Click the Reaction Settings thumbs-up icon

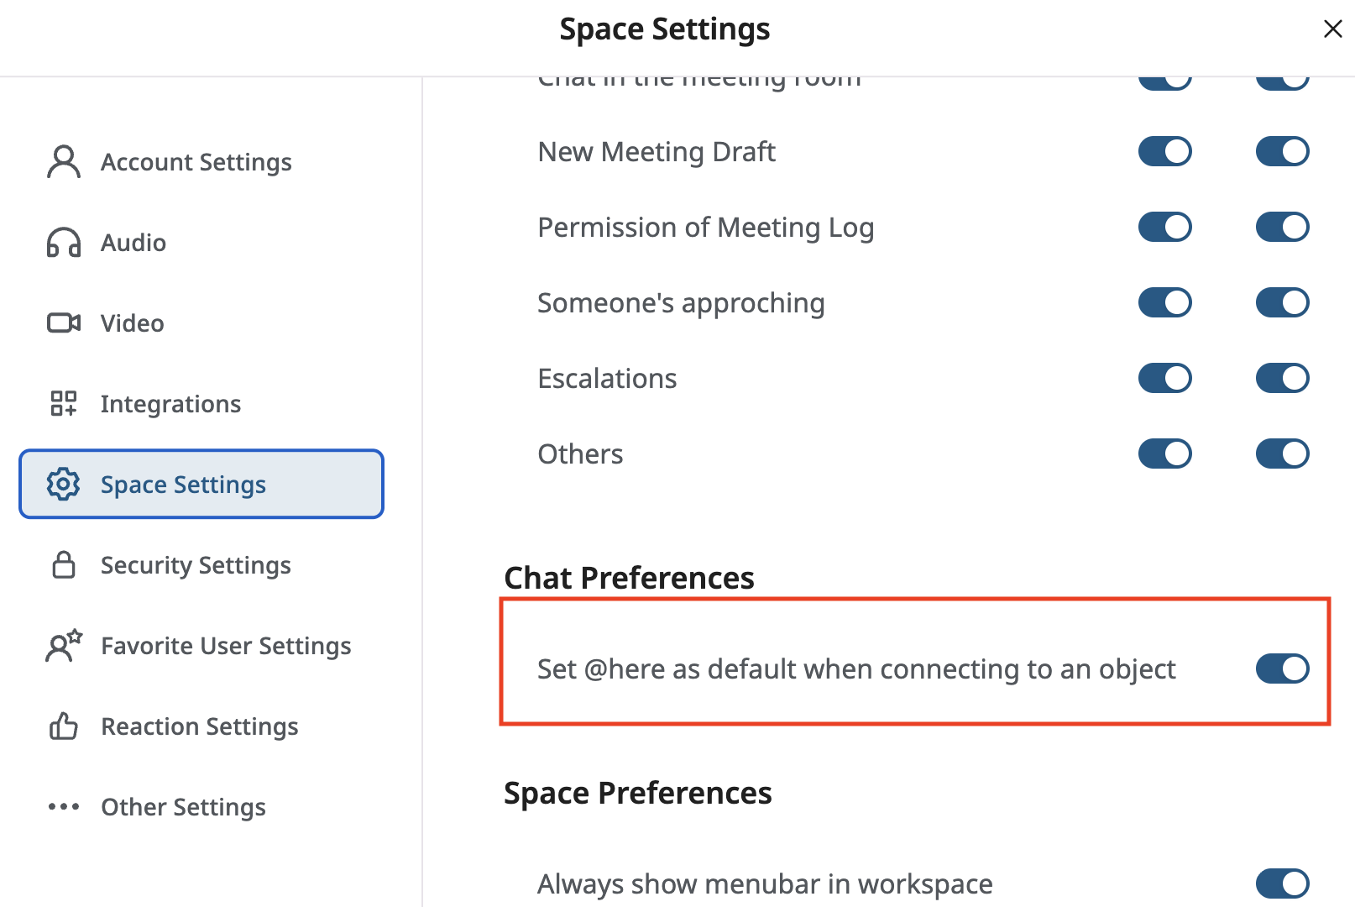click(64, 726)
